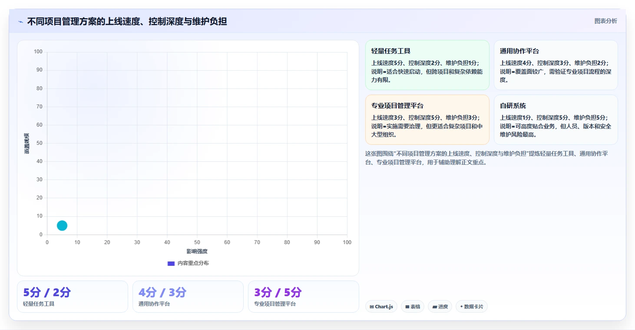Select the 4分 / 3分 stat card

point(188,297)
